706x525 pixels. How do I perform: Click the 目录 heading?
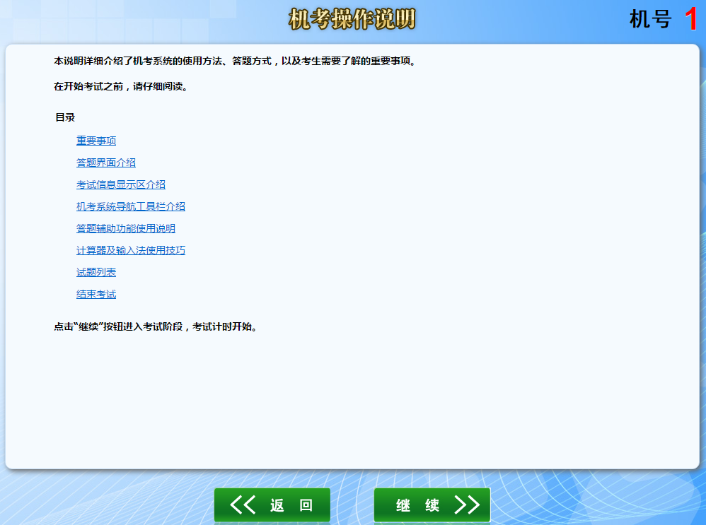point(65,117)
